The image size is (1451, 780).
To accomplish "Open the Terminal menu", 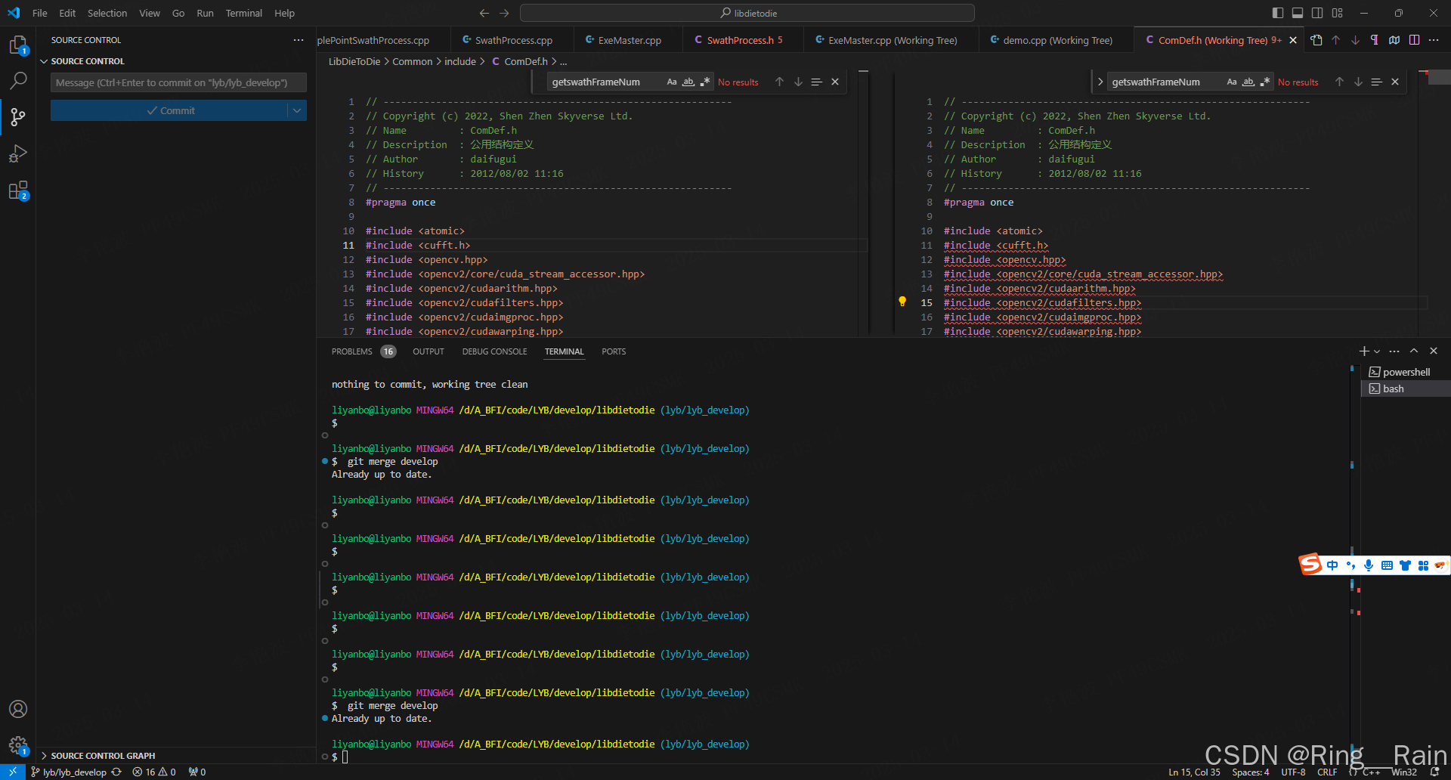I will (x=243, y=13).
